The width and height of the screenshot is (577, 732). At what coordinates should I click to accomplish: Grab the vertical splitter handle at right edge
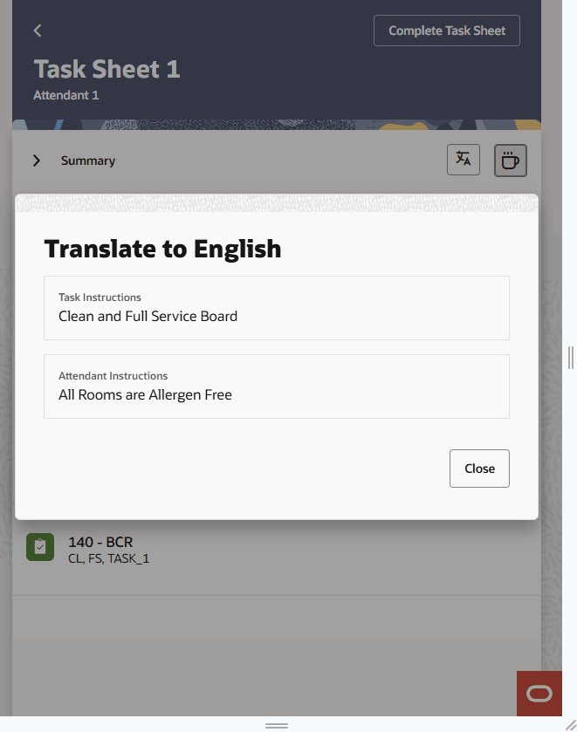571,358
